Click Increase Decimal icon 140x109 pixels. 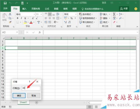click(66, 22)
